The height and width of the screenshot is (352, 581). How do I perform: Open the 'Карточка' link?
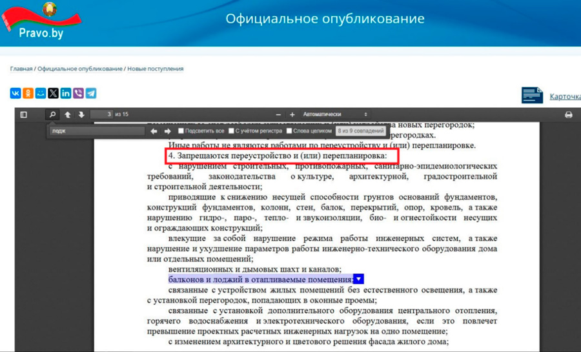pyautogui.click(x=565, y=96)
